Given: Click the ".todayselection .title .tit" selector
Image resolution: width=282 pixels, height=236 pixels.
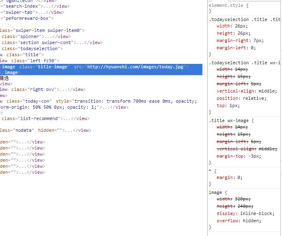Looking at the screenshot, I should (244, 19).
